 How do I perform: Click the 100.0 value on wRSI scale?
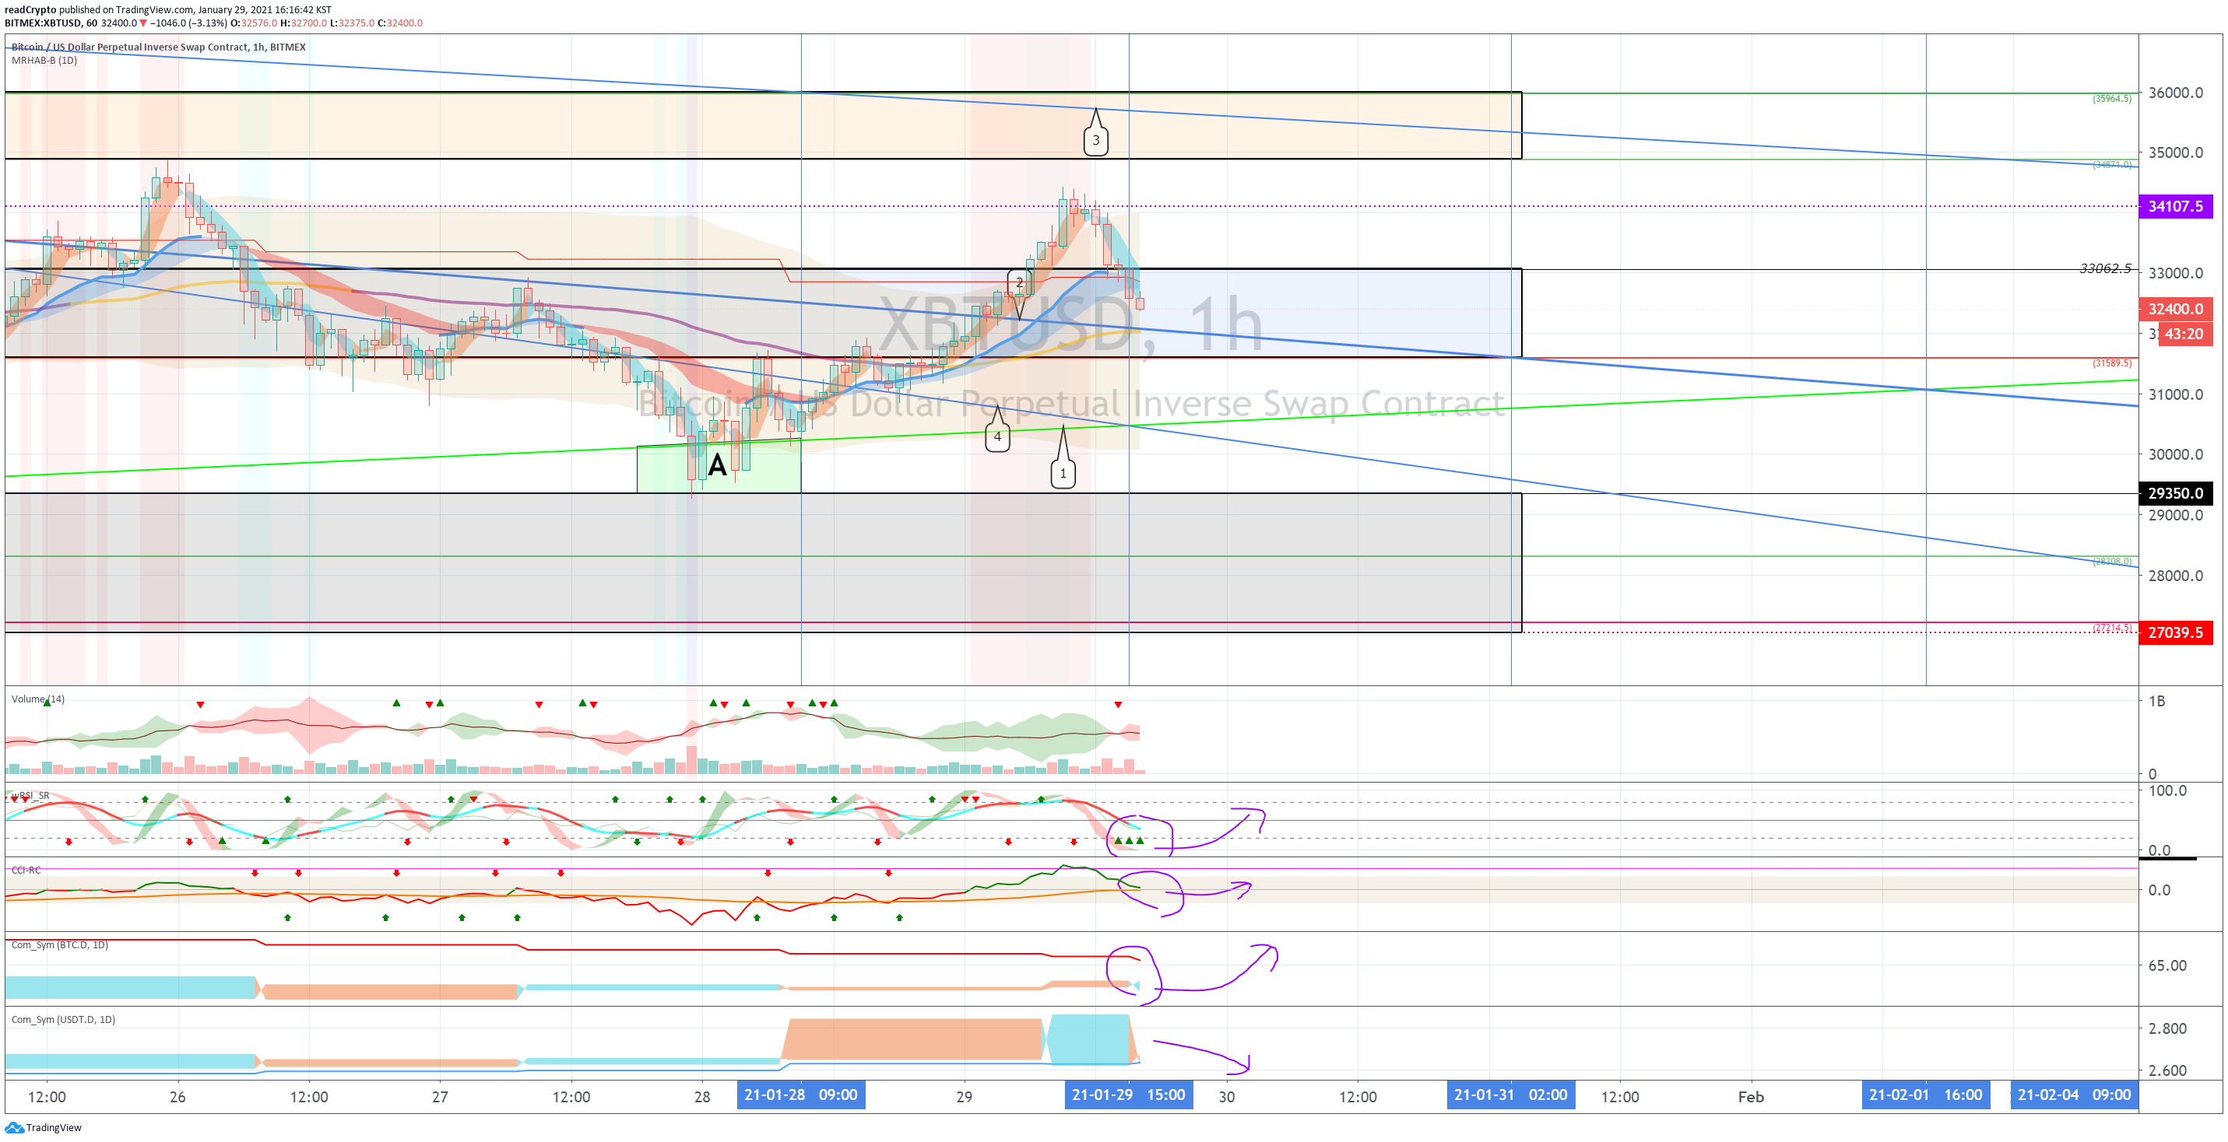[2167, 791]
